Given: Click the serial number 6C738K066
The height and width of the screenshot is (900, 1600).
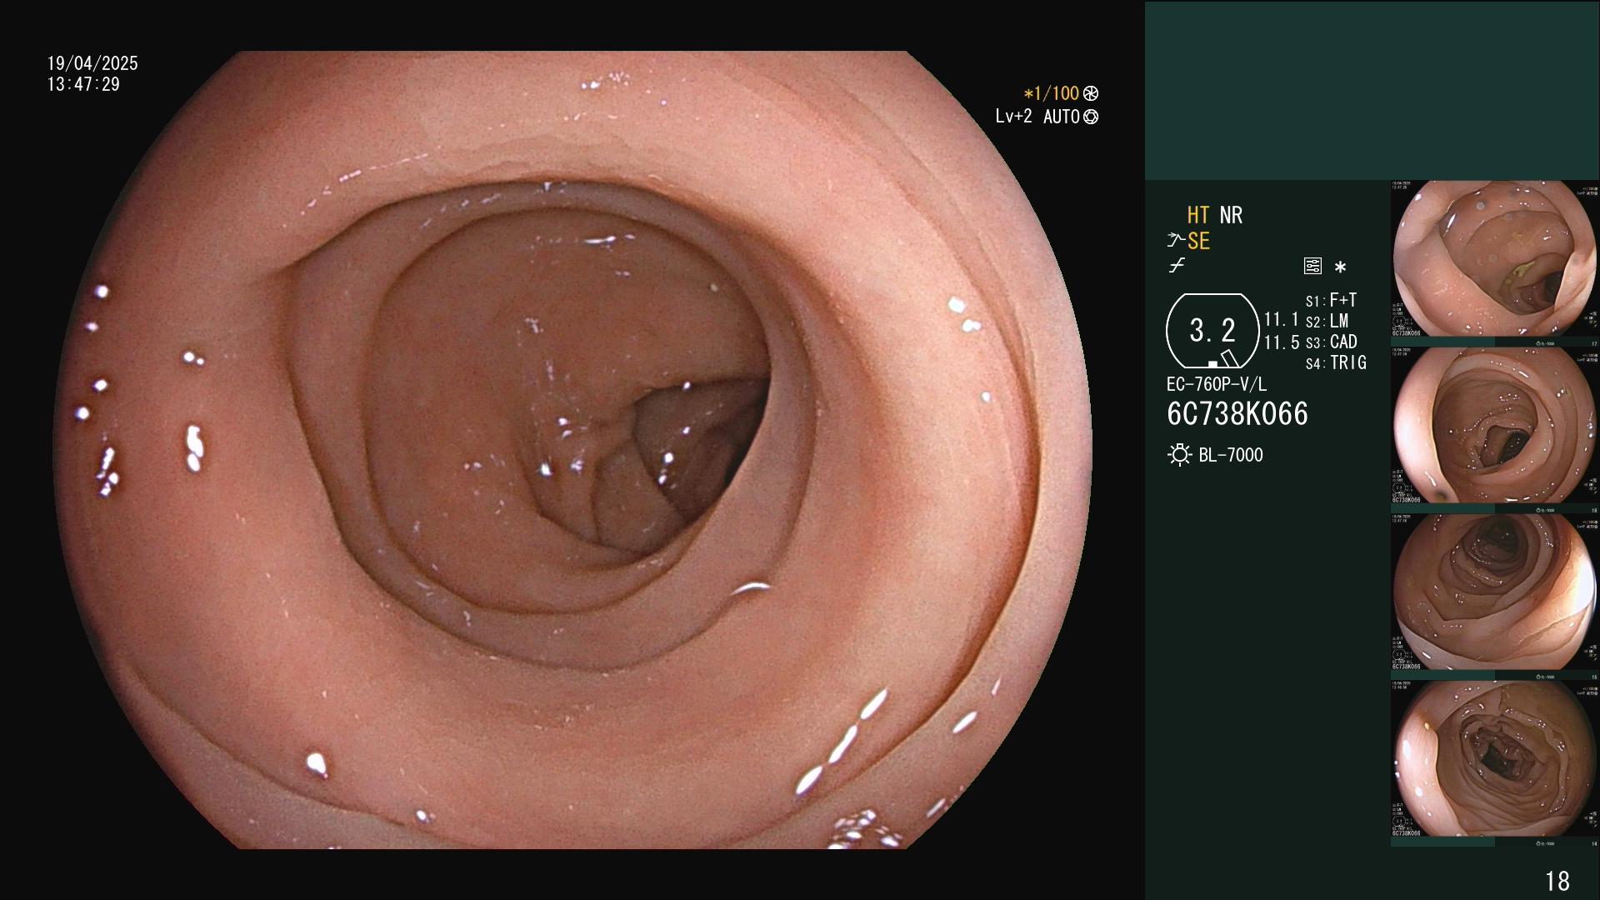Looking at the screenshot, I should (1237, 414).
